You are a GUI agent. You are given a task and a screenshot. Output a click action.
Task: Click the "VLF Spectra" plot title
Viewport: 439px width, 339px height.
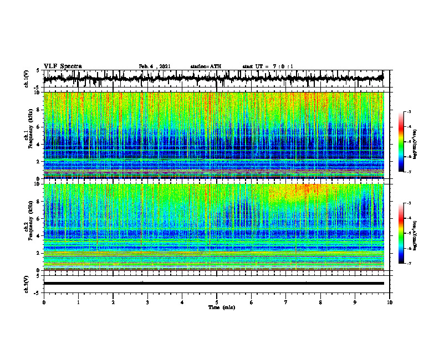[x=63, y=66]
